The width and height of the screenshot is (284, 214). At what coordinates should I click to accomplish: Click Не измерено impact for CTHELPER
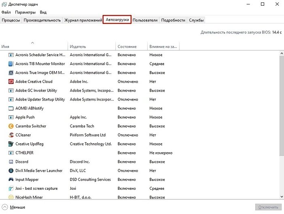[161, 153]
